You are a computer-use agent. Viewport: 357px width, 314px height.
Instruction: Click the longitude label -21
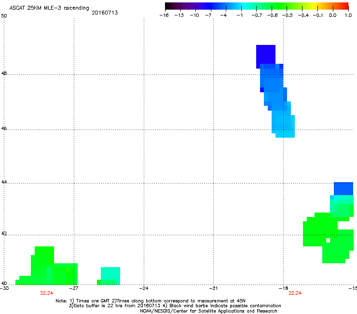click(x=213, y=288)
